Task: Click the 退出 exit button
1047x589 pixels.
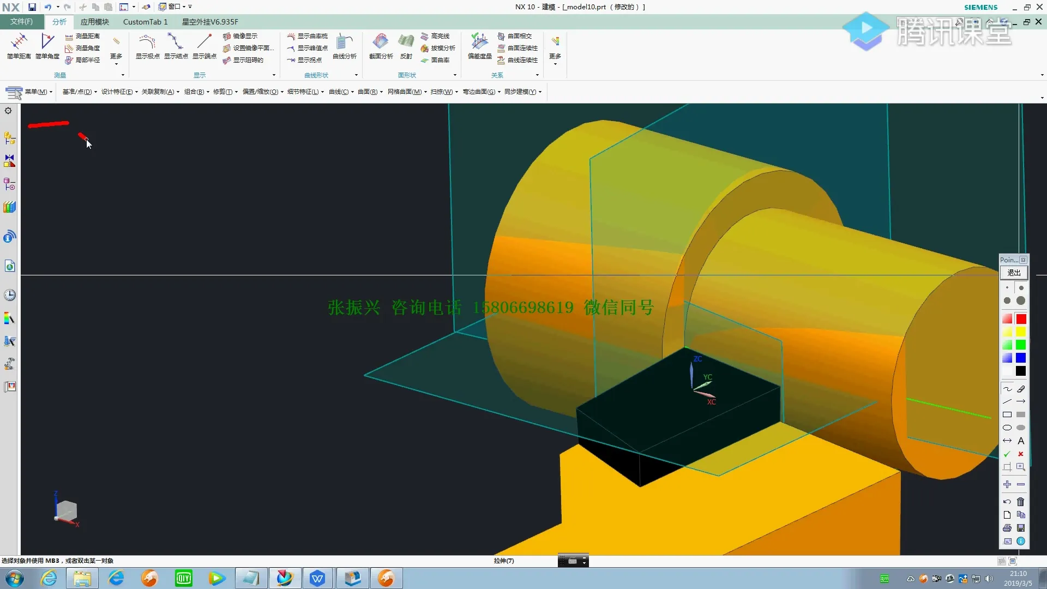Action: coord(1014,273)
